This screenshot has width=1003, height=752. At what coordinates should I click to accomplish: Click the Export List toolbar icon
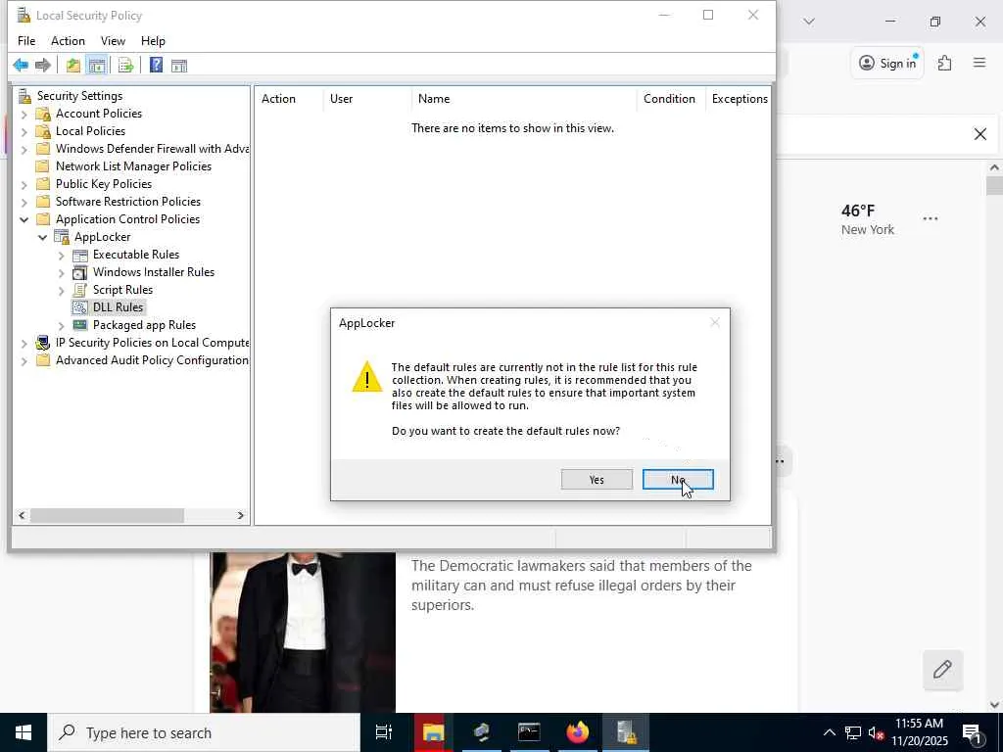point(126,66)
